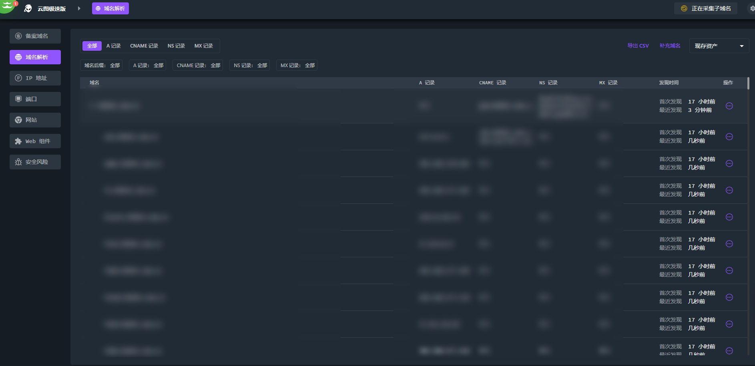Viewport: 755px width, 366px height.
Task: Select the 全部 tab
Action: point(92,46)
